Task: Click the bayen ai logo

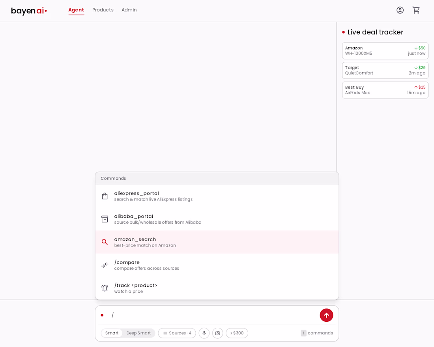Action: [x=29, y=11]
